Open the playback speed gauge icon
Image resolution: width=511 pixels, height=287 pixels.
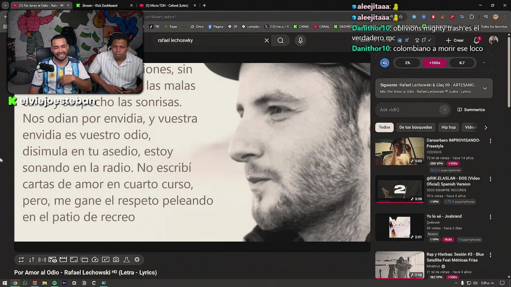click(x=95, y=259)
